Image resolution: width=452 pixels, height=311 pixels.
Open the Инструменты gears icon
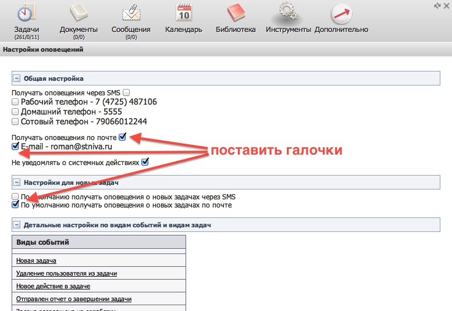pos(288,13)
